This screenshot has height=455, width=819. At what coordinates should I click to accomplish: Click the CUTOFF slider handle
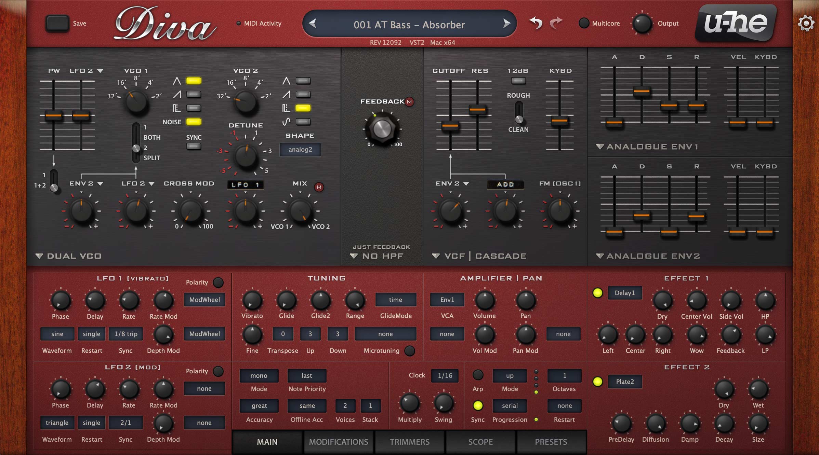450,126
